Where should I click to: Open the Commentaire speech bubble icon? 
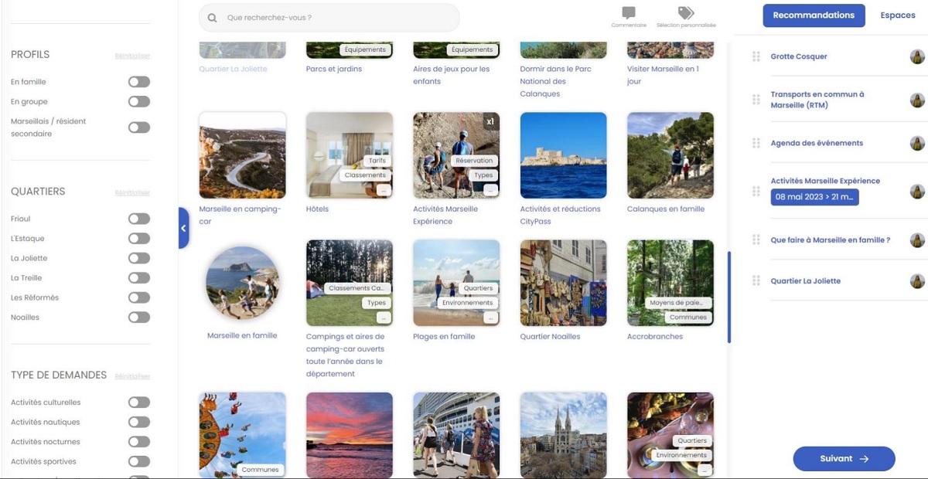(x=629, y=13)
